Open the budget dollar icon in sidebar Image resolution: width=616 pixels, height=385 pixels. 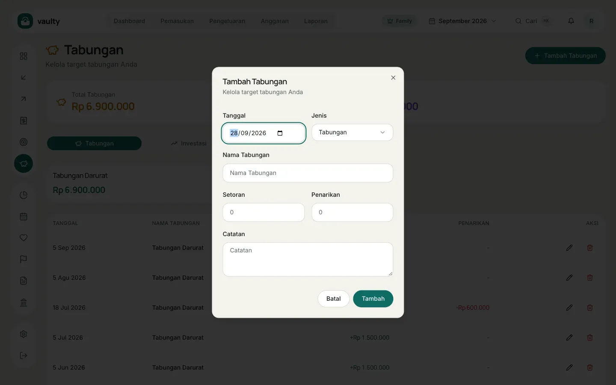24,121
